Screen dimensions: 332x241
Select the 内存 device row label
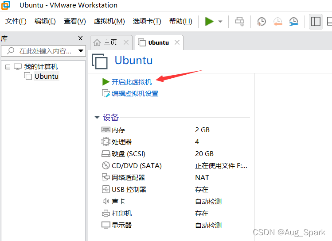(x=118, y=130)
